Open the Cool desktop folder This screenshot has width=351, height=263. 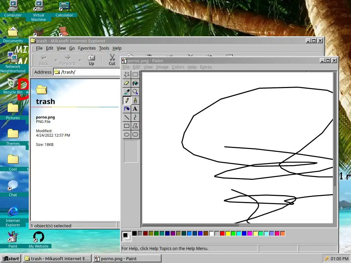pos(13,163)
